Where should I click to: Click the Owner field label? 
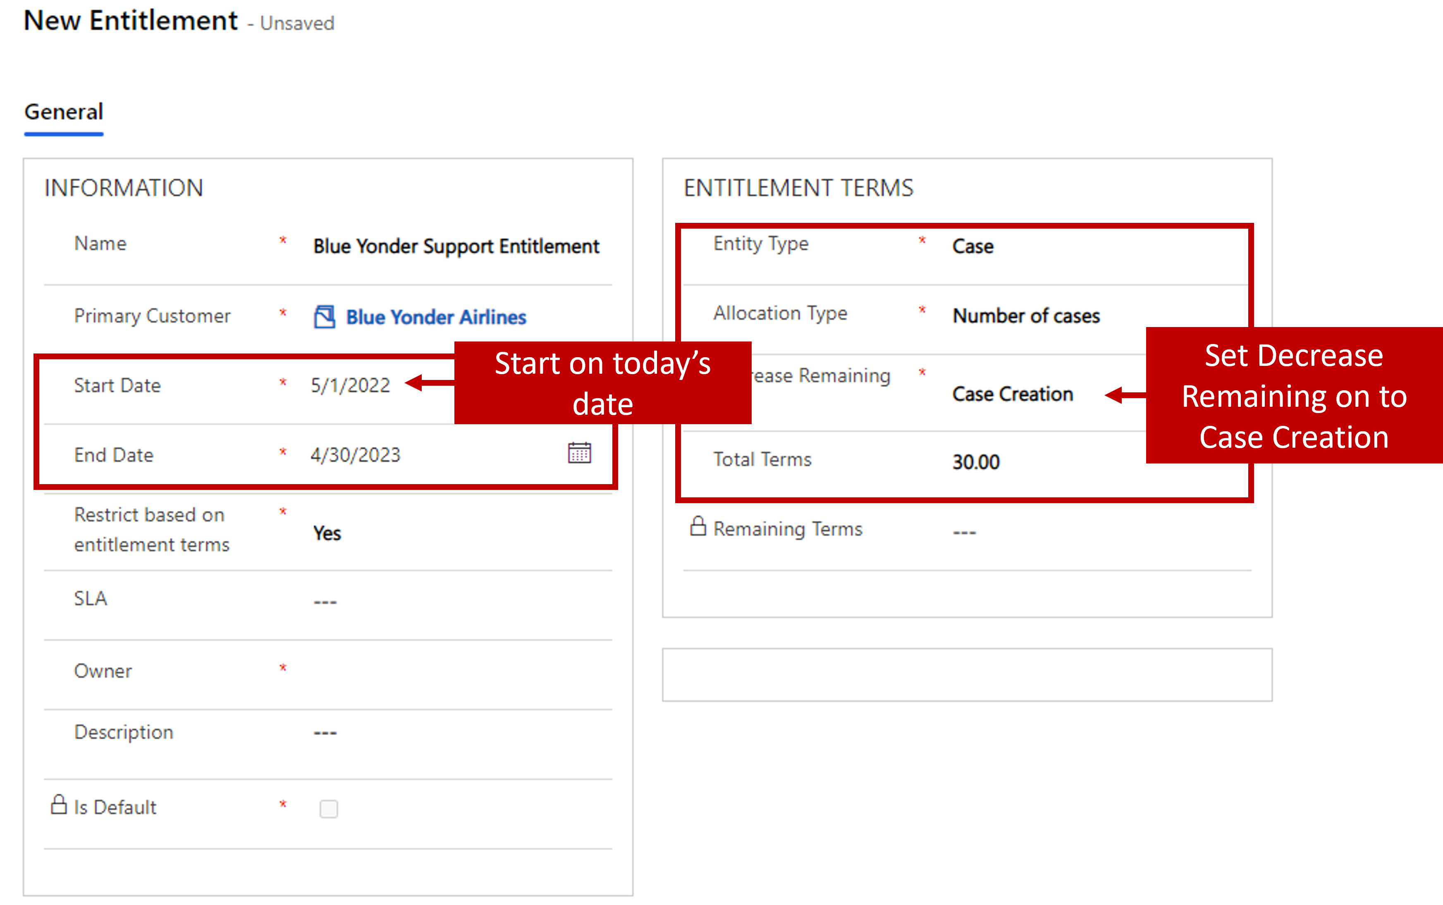(x=103, y=671)
